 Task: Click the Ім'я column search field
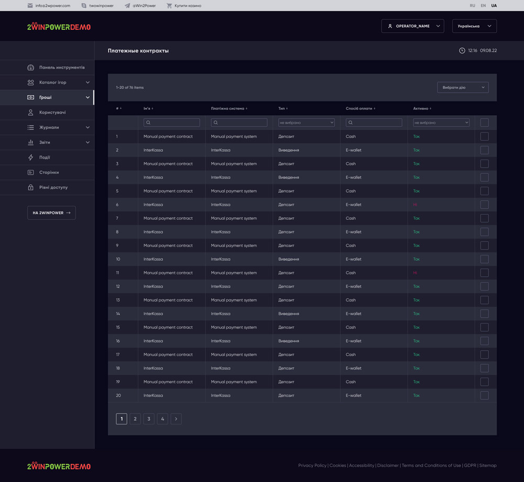[172, 122]
